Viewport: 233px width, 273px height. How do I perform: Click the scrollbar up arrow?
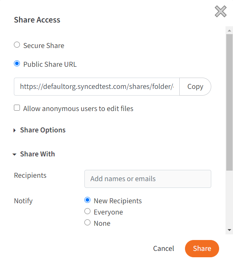click(229, 31)
